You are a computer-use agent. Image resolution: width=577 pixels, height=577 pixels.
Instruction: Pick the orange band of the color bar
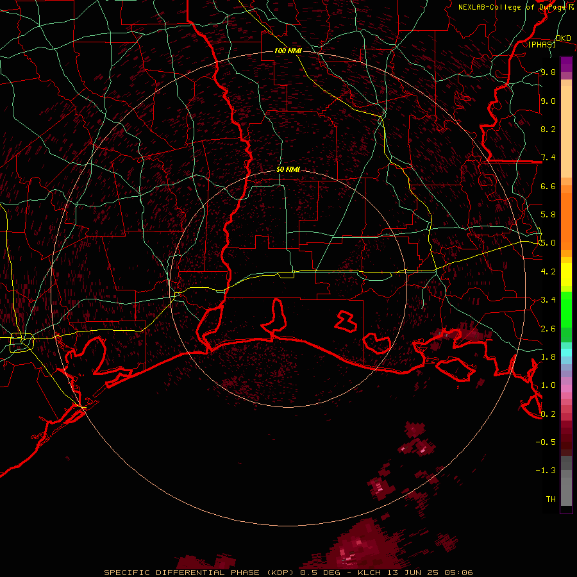coord(566,221)
